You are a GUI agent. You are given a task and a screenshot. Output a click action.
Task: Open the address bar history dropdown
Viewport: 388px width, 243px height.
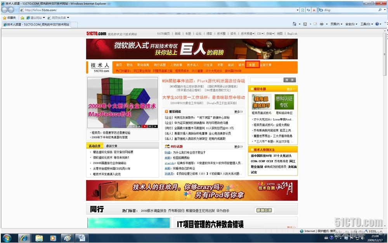coord(298,10)
